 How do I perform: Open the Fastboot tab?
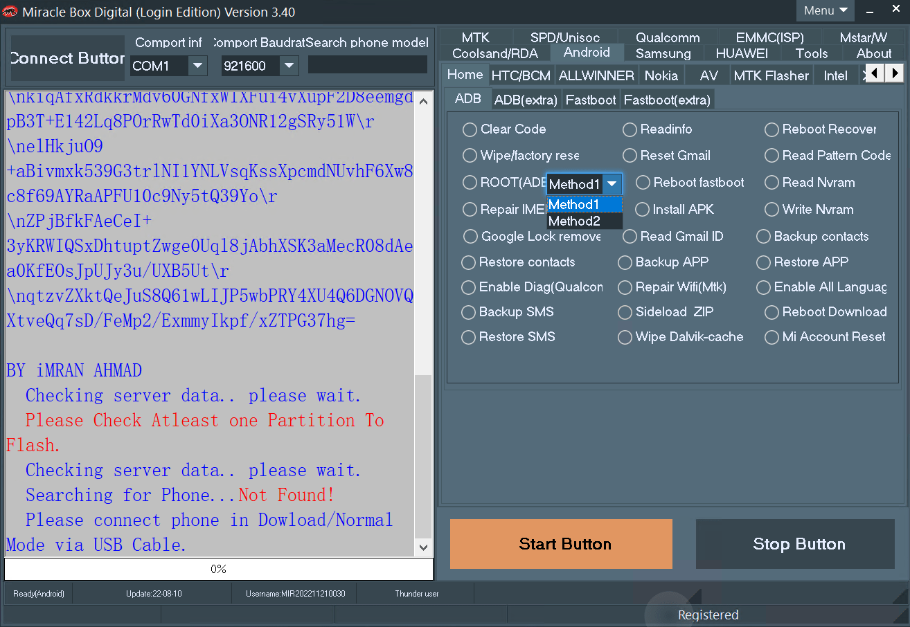coord(590,100)
